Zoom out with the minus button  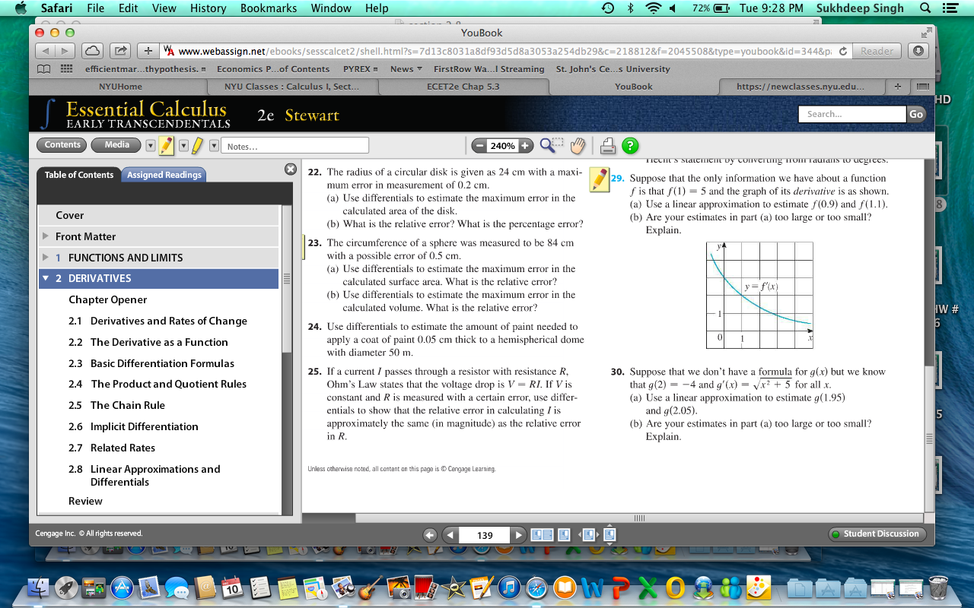pos(479,145)
